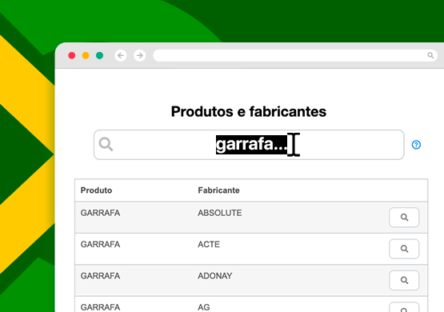Click GARRAFA in the ABSOLUTE row
Viewport: 444px width, 312px height.
[100, 213]
